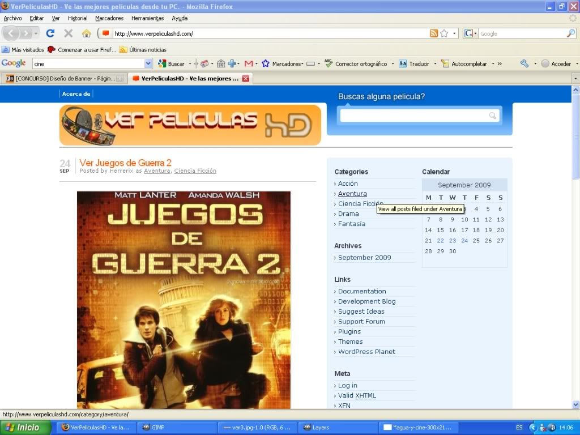Screen dimensions: 580x435
Task: Open the Windows Inicio start button
Action: (25, 428)
